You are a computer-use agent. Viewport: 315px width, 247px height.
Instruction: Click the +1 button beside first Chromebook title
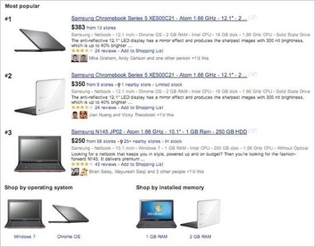(x=253, y=18)
